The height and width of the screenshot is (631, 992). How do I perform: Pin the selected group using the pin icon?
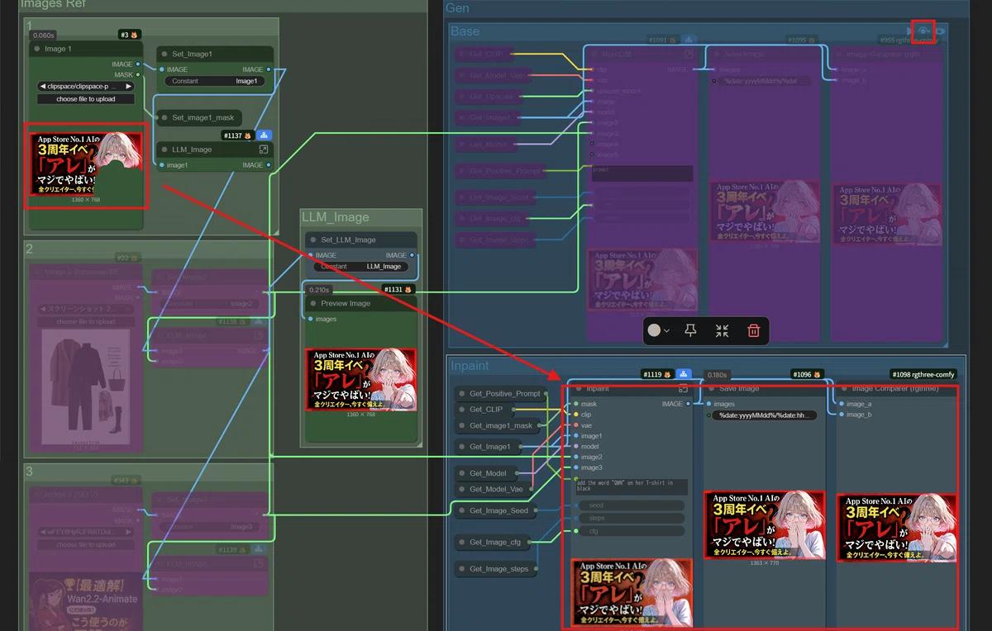click(691, 330)
